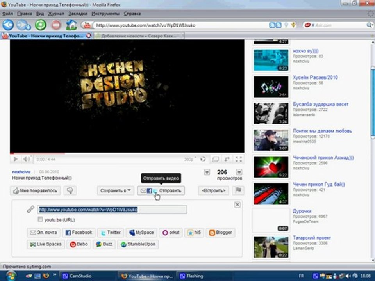The image size is (375, 281).
Task: Open the Инструменты menu
Action: tap(105, 14)
